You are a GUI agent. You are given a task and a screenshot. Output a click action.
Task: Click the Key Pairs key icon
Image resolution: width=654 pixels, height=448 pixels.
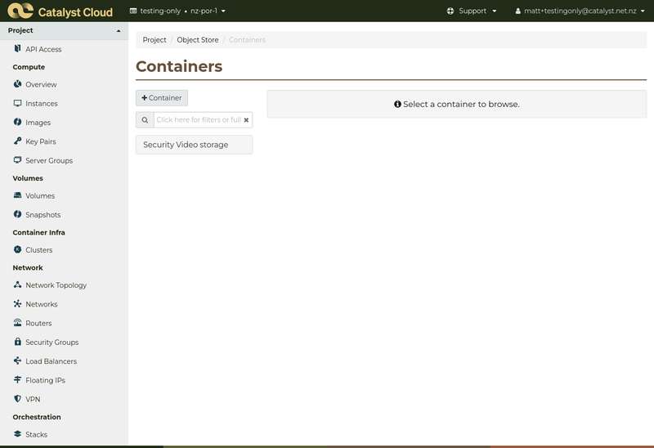click(17, 141)
